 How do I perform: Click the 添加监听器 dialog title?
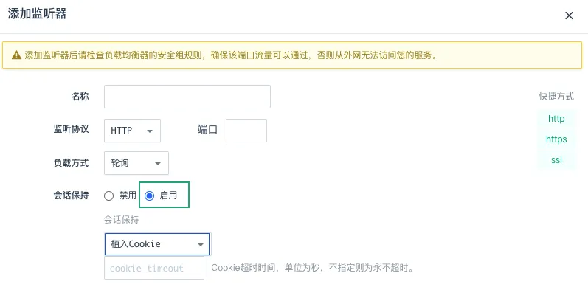click(x=37, y=14)
